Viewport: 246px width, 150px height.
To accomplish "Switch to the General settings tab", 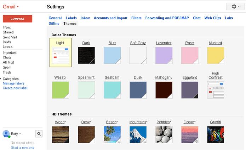I will coord(55,18).
